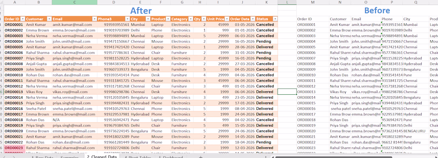Select phone cell 9593951561 in Before table
438x158 pixels.
tap(392, 25)
